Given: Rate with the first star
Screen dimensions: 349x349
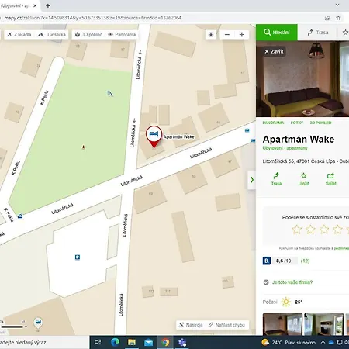Looking at the screenshot, I should 296,230.
